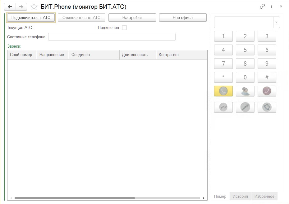Click the contacts people icon button
289x204 pixels.
(x=245, y=91)
